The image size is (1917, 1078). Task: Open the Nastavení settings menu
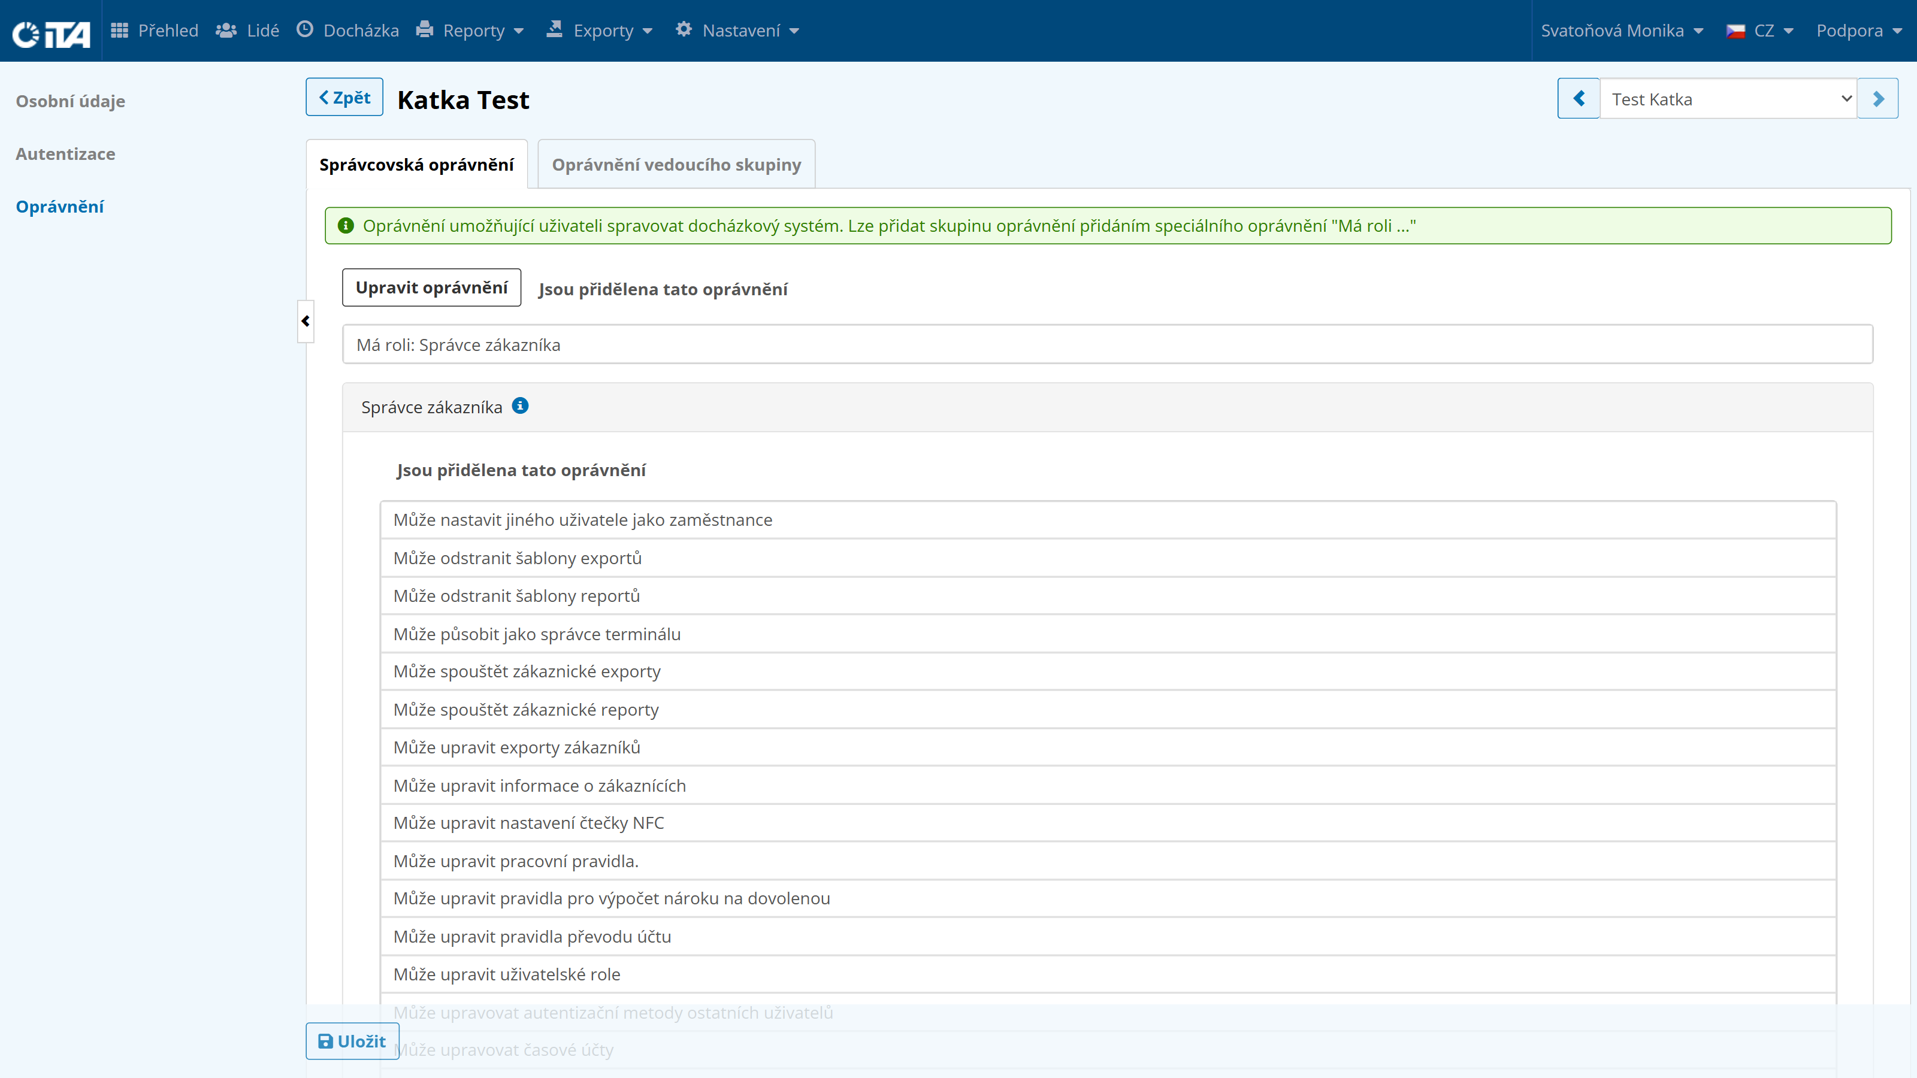coord(737,31)
